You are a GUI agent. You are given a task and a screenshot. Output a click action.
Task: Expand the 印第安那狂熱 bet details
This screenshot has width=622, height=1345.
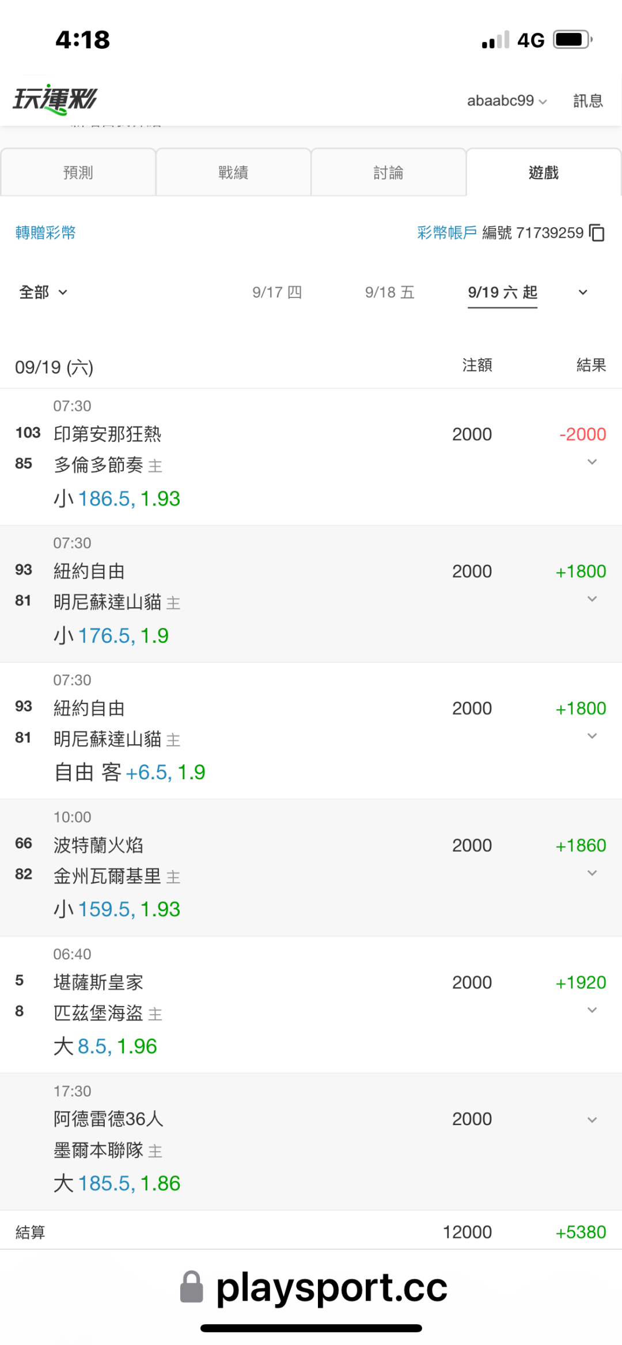[x=592, y=462]
